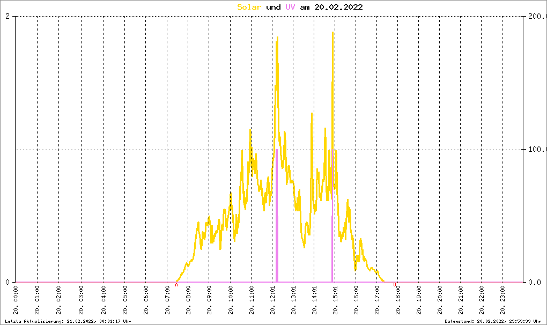Image resolution: width=547 pixels, height=325 pixels.
Task: Click the time label '20. 06:00'
Action: tap(146, 300)
